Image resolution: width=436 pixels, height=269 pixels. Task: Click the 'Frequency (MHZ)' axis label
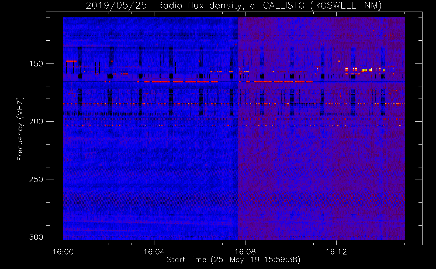tap(20, 129)
